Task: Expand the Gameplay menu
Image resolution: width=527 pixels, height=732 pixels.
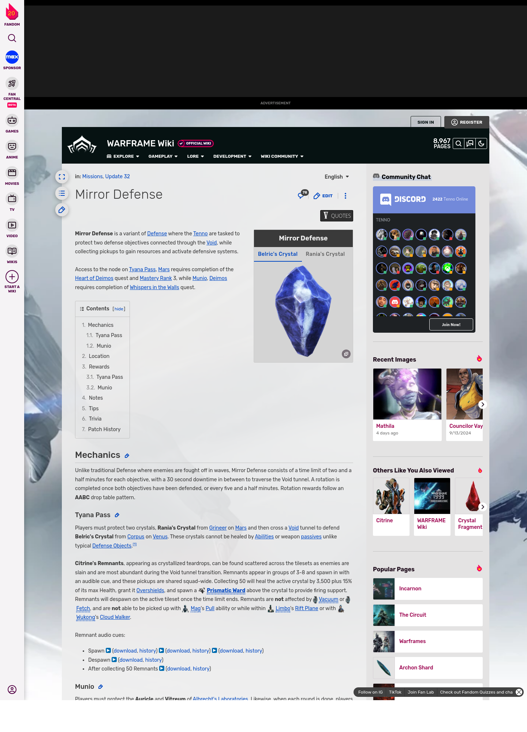Action: (x=163, y=156)
